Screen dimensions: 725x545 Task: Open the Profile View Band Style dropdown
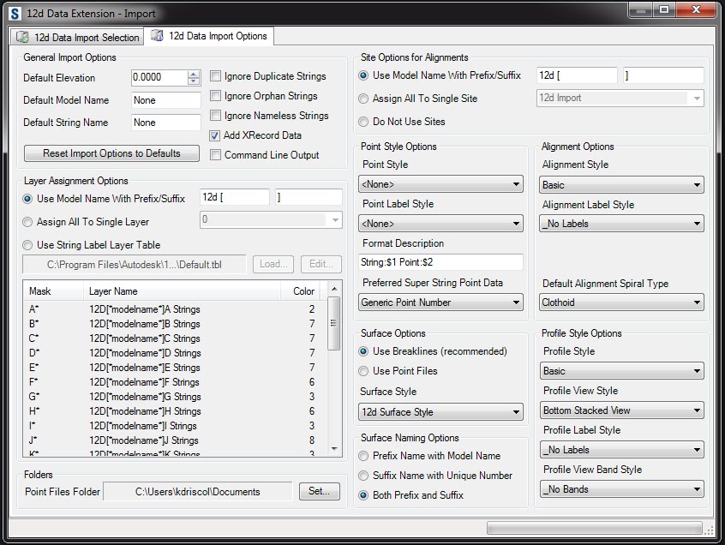tap(622, 489)
